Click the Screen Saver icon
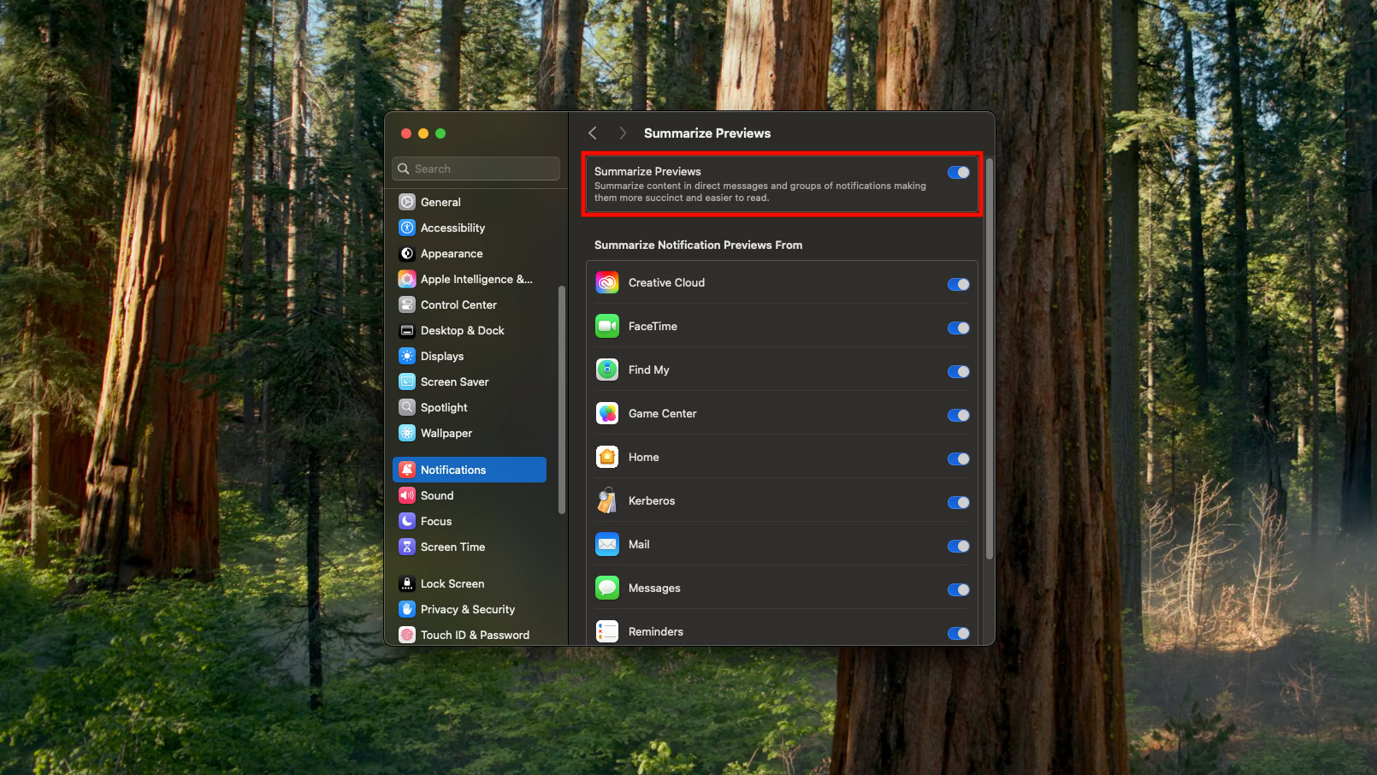Image resolution: width=1377 pixels, height=775 pixels. pyautogui.click(x=407, y=382)
